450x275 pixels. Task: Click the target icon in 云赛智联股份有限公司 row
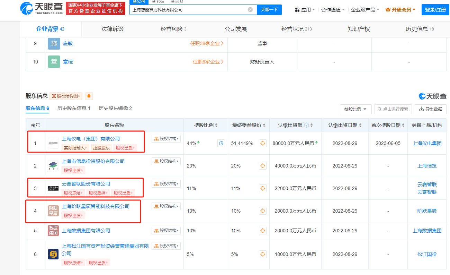(x=263, y=188)
